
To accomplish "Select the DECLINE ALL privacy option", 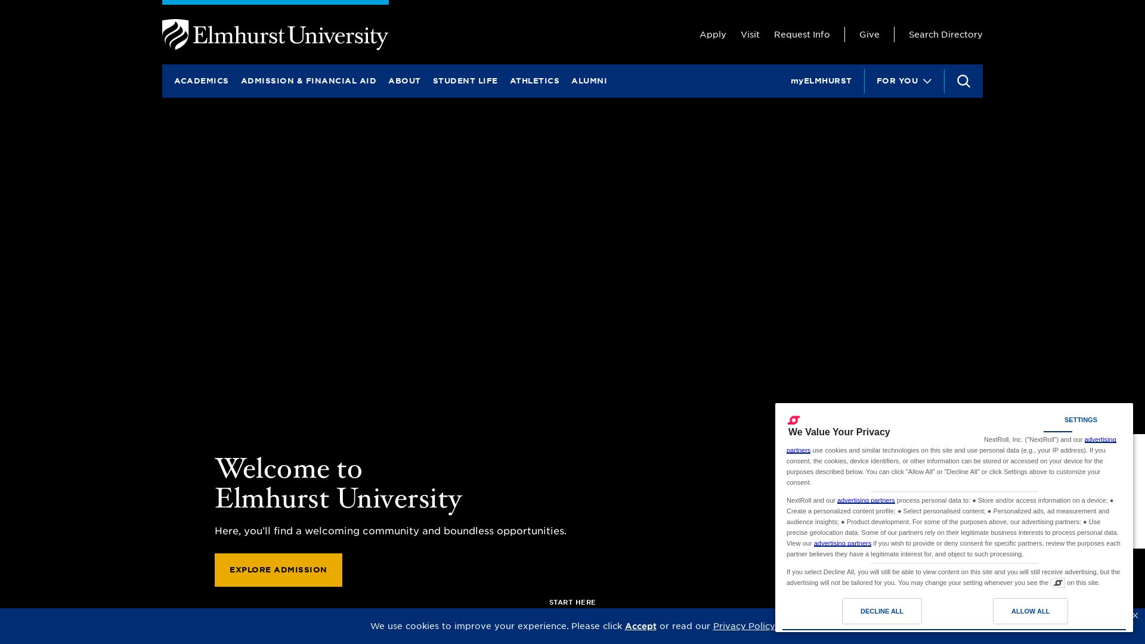I will coord(881,611).
